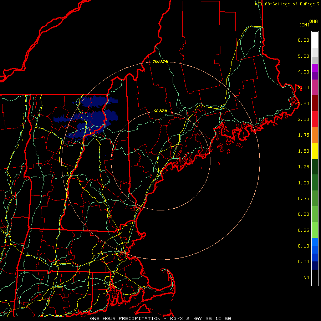The width and height of the screenshot is (321, 321).
Task: Click the light blue legend swatch
Action: pos(315,242)
